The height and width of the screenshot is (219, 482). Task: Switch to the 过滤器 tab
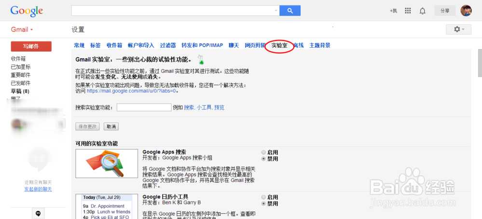[168, 45]
